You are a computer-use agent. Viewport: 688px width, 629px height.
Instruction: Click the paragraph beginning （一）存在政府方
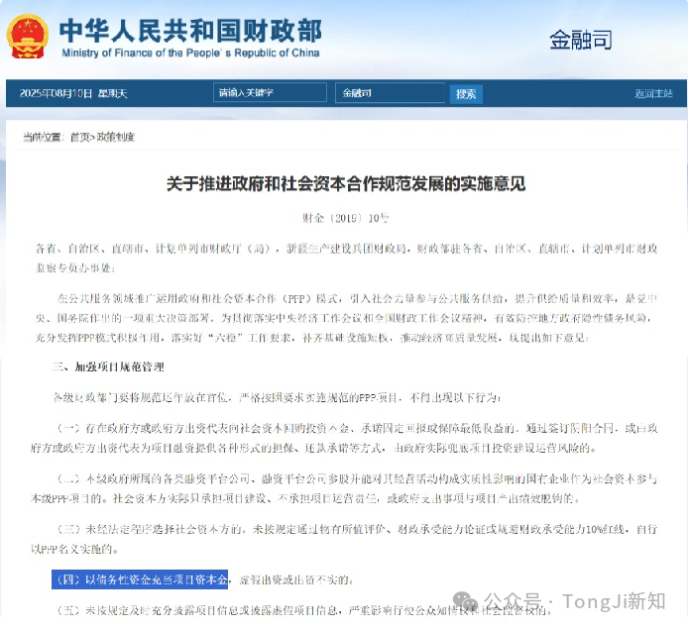tap(344, 439)
